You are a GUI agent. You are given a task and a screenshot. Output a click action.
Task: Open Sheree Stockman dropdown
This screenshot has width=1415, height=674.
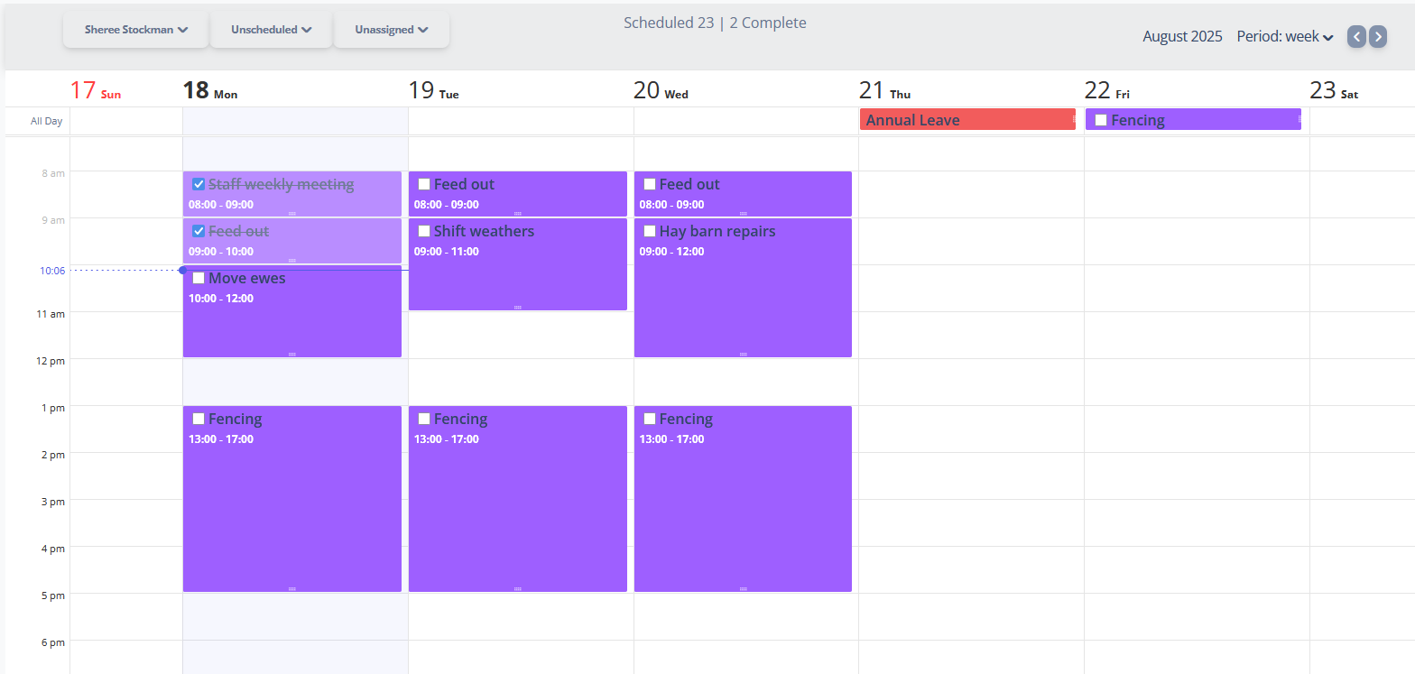click(x=135, y=30)
